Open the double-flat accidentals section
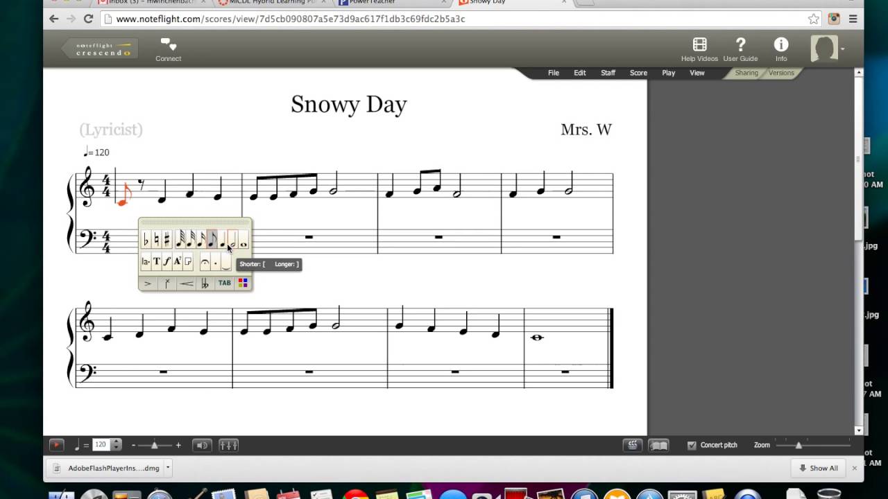 205,283
